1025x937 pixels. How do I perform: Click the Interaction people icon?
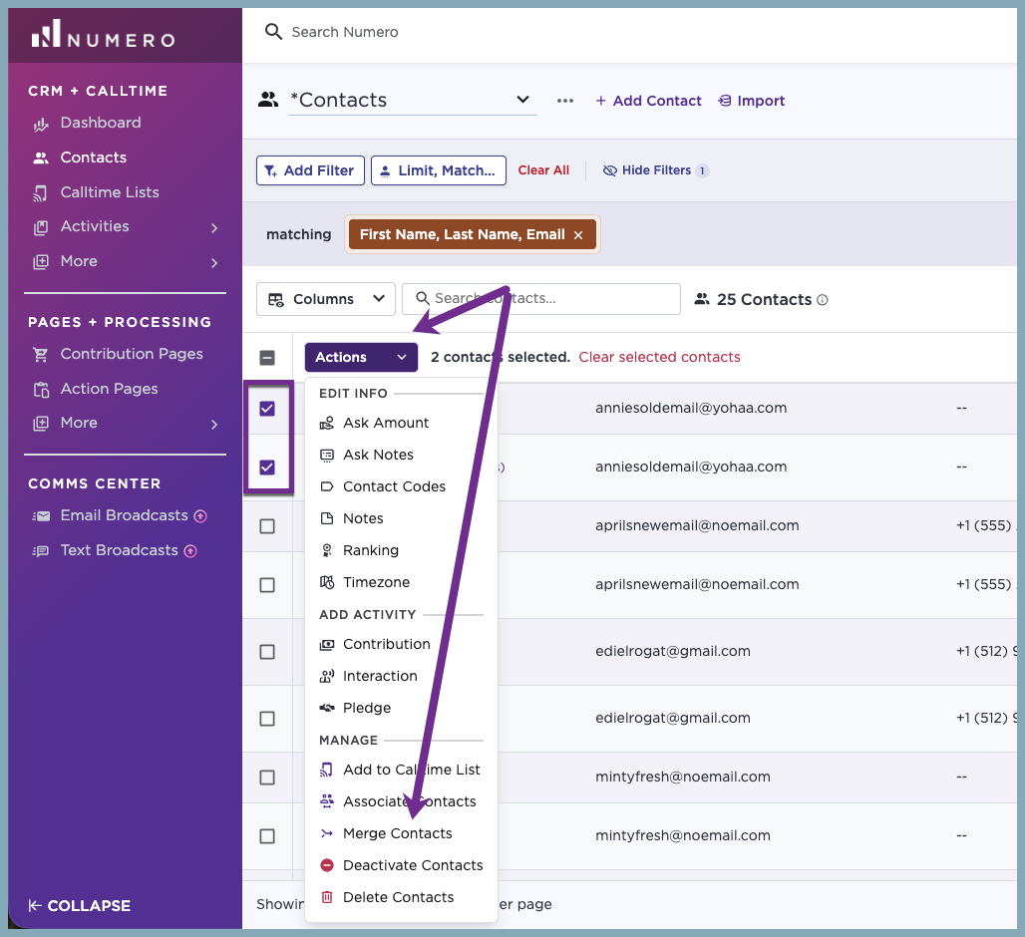point(327,676)
